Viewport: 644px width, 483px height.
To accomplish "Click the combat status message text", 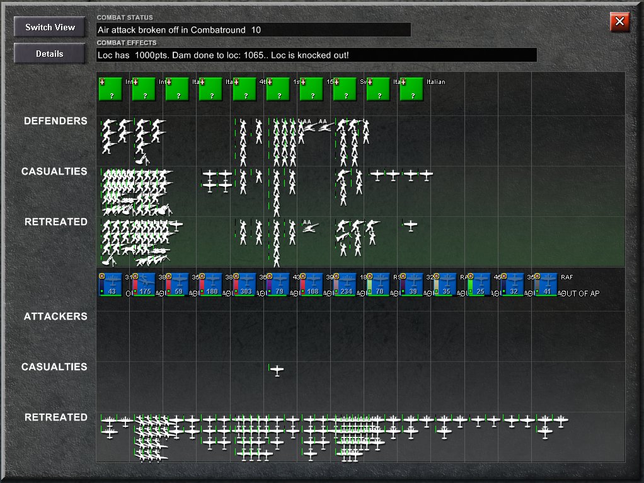I will click(179, 30).
